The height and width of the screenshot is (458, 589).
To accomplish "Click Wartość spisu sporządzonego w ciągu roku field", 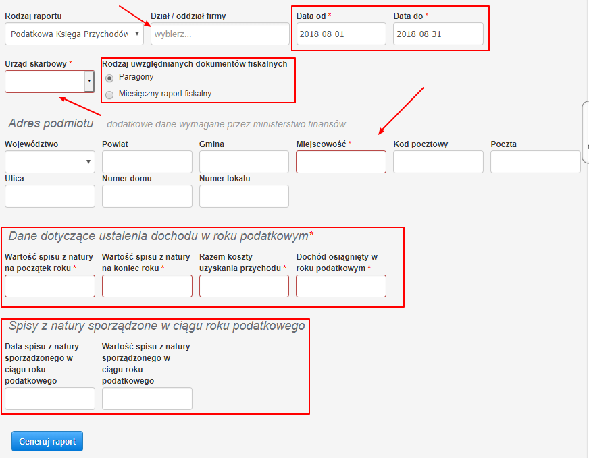I will coord(147,399).
